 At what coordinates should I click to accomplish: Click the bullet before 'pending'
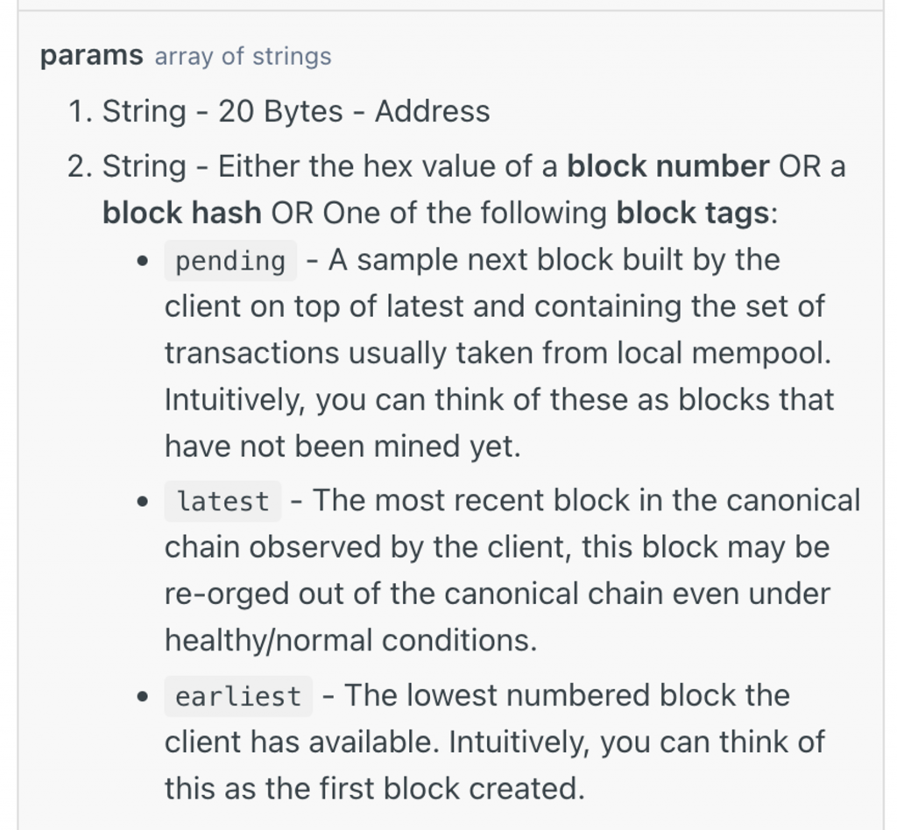point(143,261)
